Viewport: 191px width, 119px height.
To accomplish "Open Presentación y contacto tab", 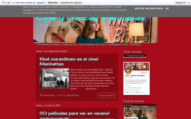I will pyautogui.click(x=49, y=44).
